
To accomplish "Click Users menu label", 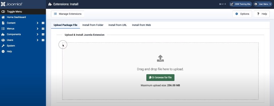I will point(10,40).
